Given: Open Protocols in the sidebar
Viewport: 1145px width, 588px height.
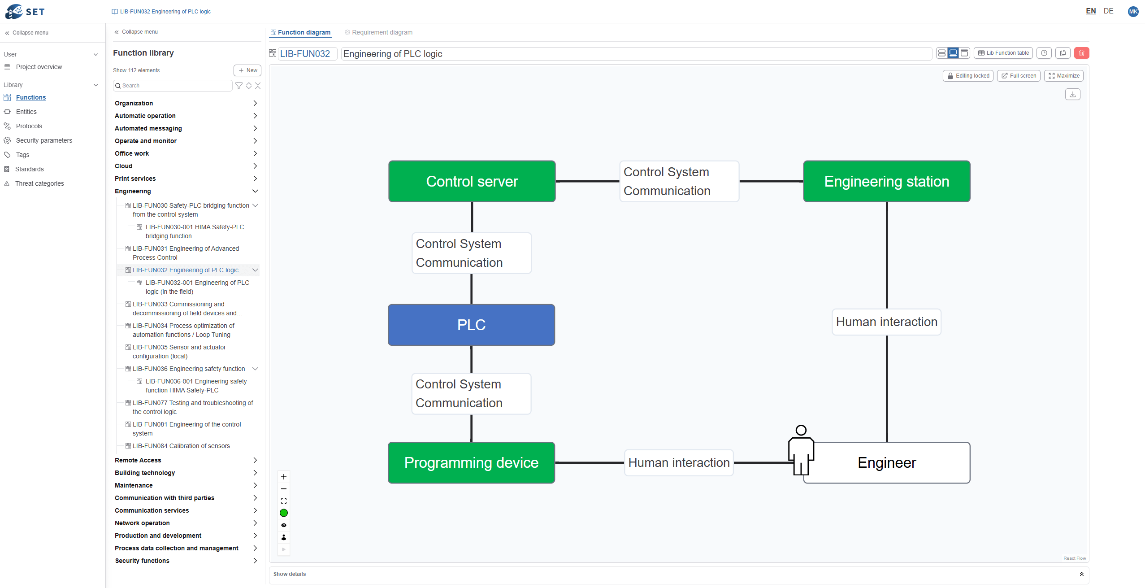Looking at the screenshot, I should [29, 126].
